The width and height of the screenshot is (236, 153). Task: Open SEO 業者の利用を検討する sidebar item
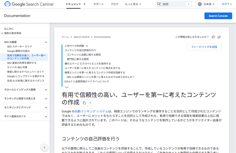(22, 63)
